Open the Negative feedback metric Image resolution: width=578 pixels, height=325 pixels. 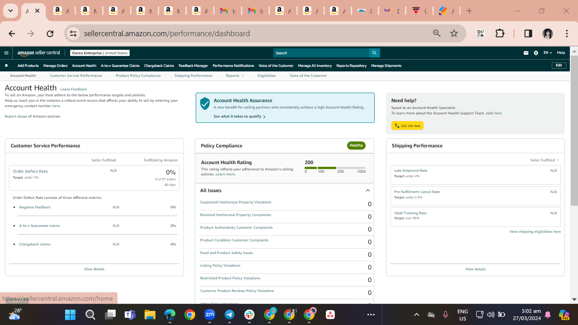pos(35,207)
